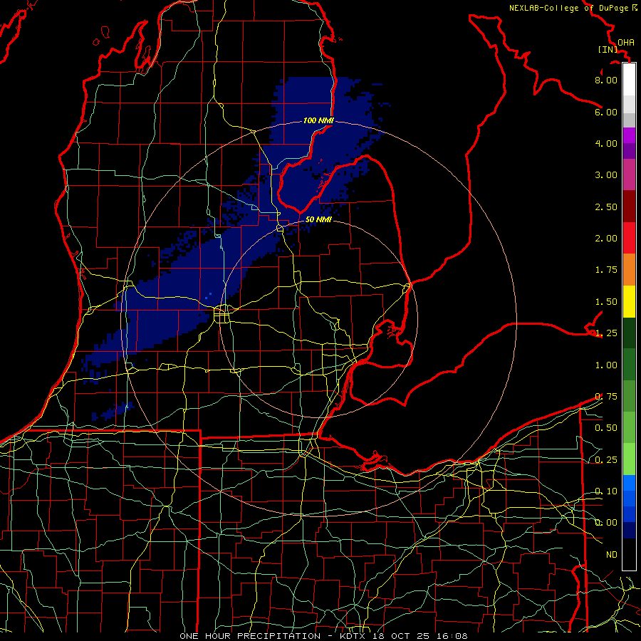Click the ND legend label

tap(612, 555)
